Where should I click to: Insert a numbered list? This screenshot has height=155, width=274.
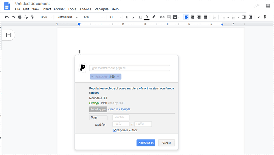(x=223, y=17)
